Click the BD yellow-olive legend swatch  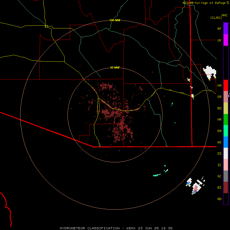(x=226, y=108)
